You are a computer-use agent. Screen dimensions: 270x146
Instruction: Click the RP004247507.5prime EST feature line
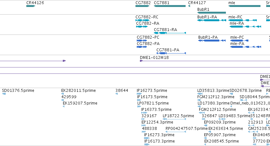176,132
